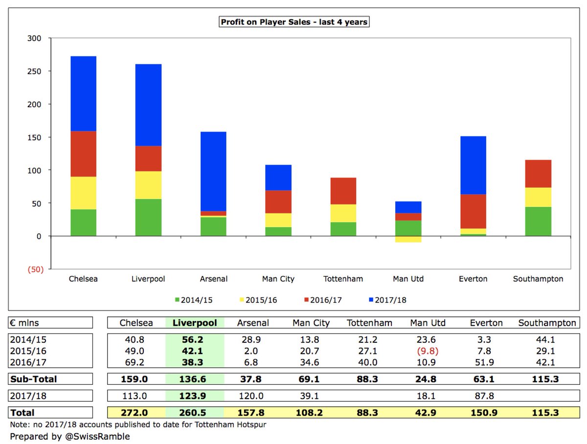The width and height of the screenshot is (587, 444).
Task: Click the 'Prepared by @SwissRamble' credit
Action: pyautogui.click(x=69, y=436)
